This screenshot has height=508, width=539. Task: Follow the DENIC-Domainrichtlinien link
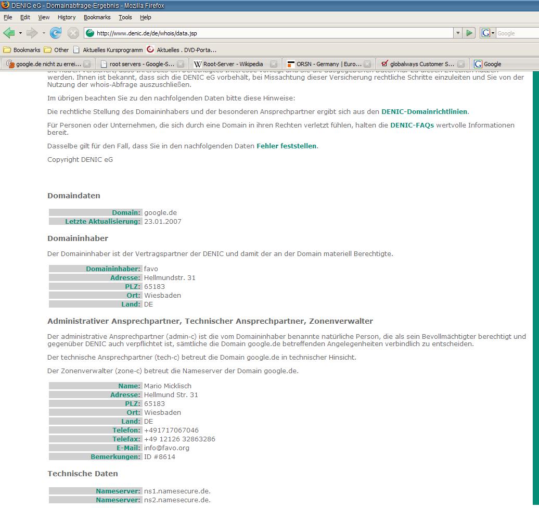(424, 111)
